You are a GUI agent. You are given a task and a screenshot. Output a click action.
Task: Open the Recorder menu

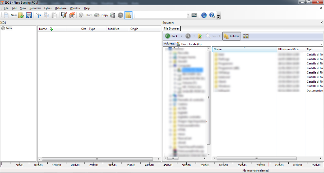35,8
